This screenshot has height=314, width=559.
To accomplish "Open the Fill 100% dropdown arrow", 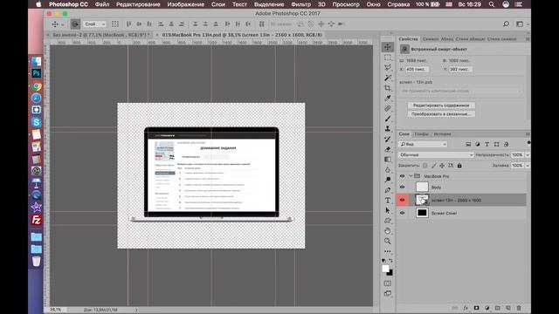I will pos(528,166).
